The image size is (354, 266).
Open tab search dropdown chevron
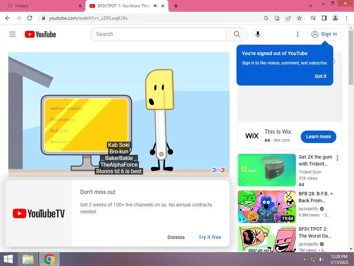pyautogui.click(x=311, y=6)
